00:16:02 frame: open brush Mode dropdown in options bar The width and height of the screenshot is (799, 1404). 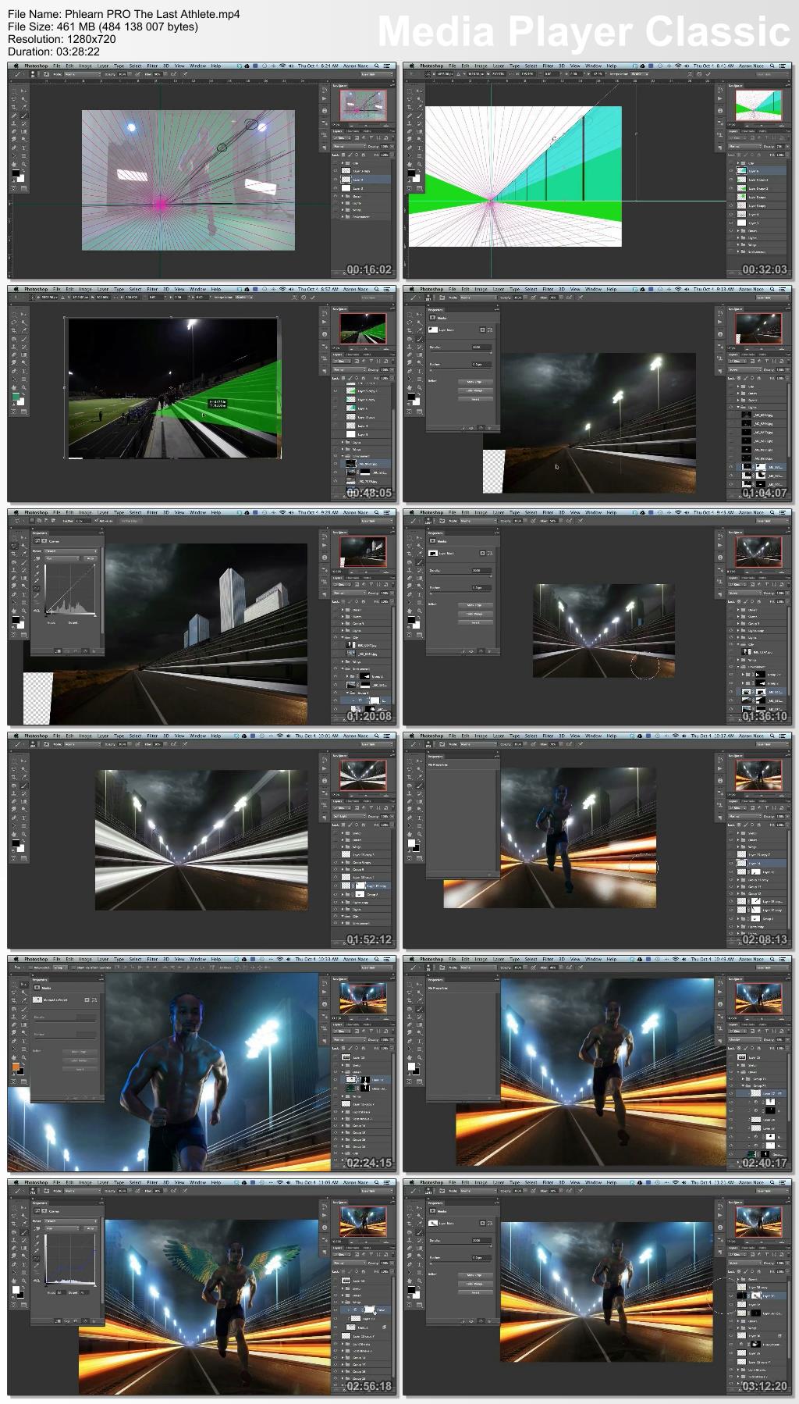[83, 74]
